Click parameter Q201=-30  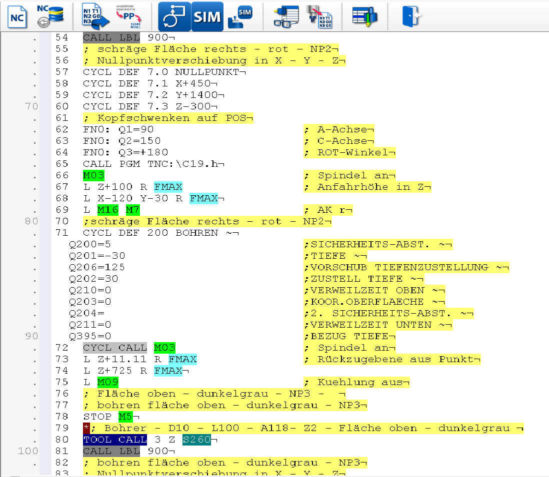click(x=97, y=256)
